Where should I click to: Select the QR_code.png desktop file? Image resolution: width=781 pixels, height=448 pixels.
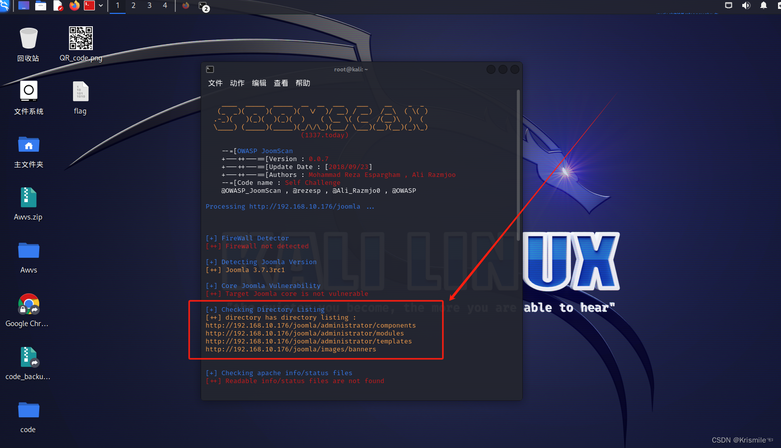[x=81, y=45]
